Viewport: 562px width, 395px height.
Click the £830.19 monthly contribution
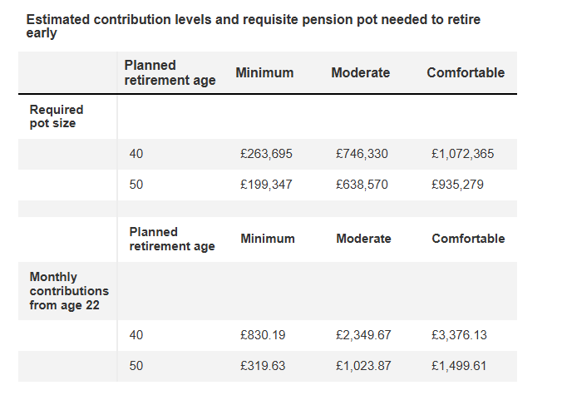coord(263,335)
